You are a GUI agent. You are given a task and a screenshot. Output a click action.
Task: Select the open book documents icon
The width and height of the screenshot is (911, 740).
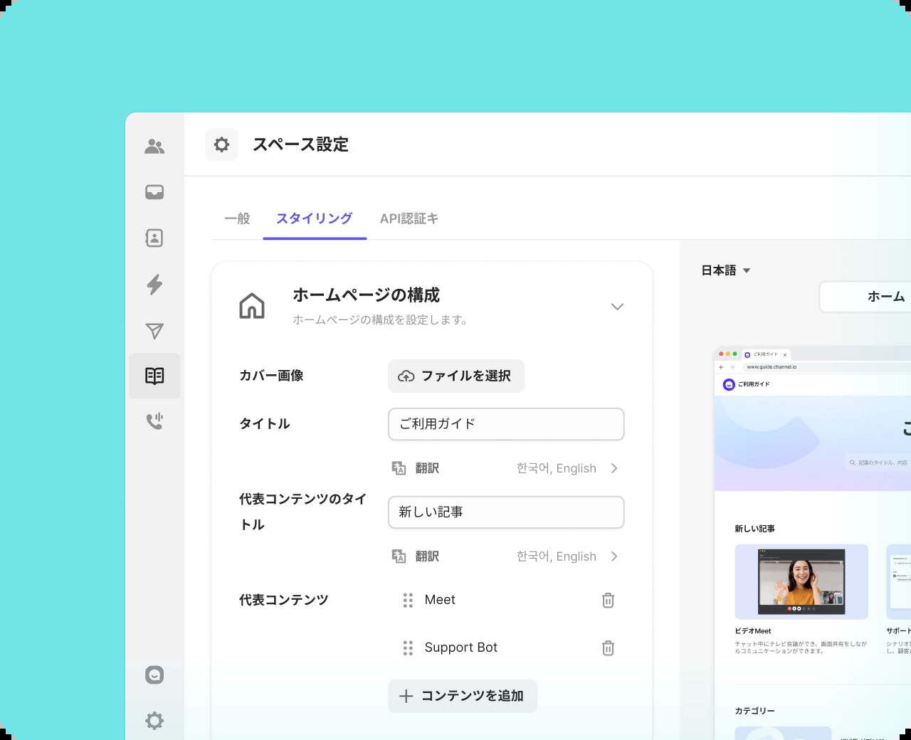[154, 376]
